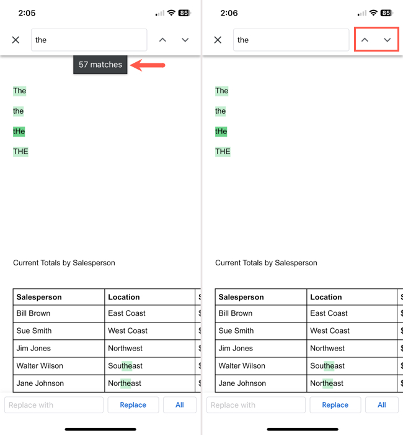The image size is (403, 435).
Task: Tap the 2:05 clock in status bar
Action: click(x=27, y=13)
